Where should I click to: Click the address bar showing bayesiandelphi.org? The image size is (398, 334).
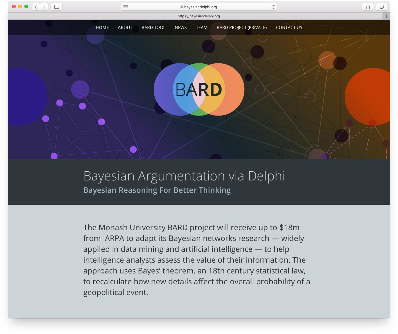click(199, 7)
